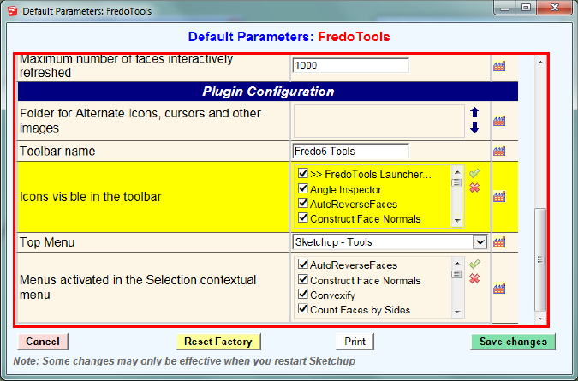Reset Maximum number of faces to factory default
The image size is (578, 381).
click(499, 66)
